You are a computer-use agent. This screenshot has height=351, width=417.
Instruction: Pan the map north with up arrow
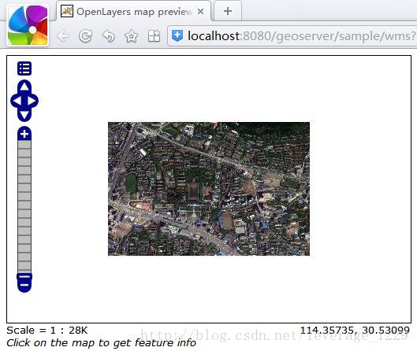point(24,87)
